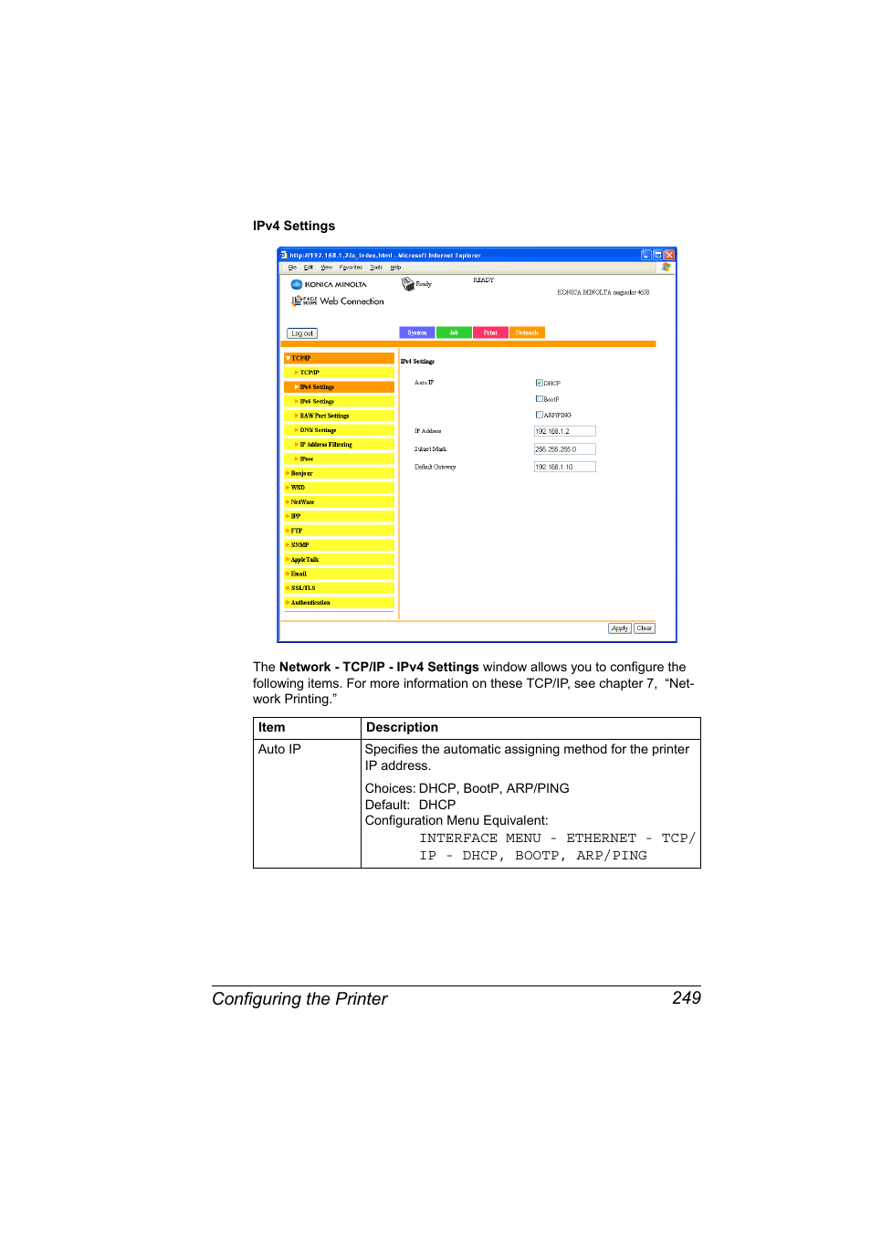This screenshot has width=871, height=1233.
Task: Click the Windows flag icon in browser
Action: (666, 268)
